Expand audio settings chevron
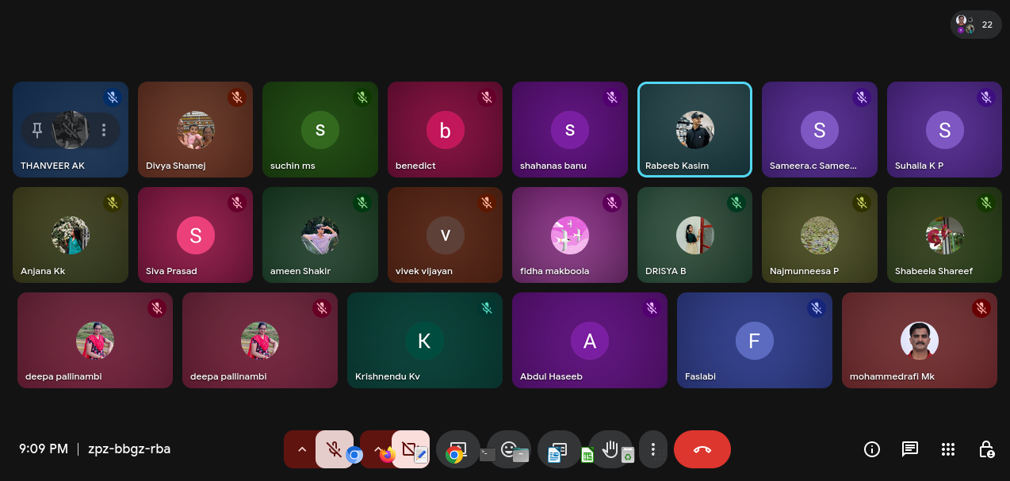This screenshot has width=1010, height=481. point(301,449)
